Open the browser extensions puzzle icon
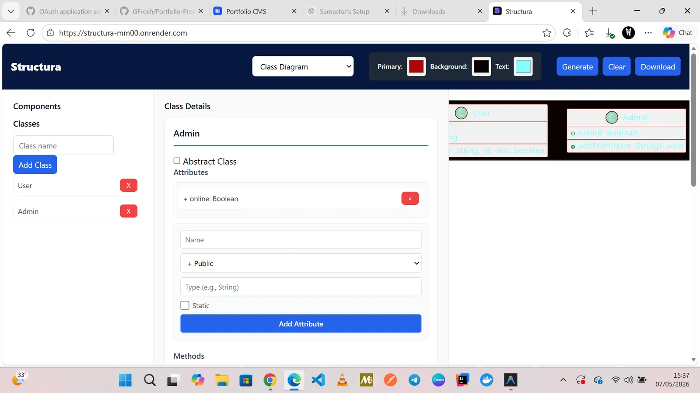 tap(567, 33)
